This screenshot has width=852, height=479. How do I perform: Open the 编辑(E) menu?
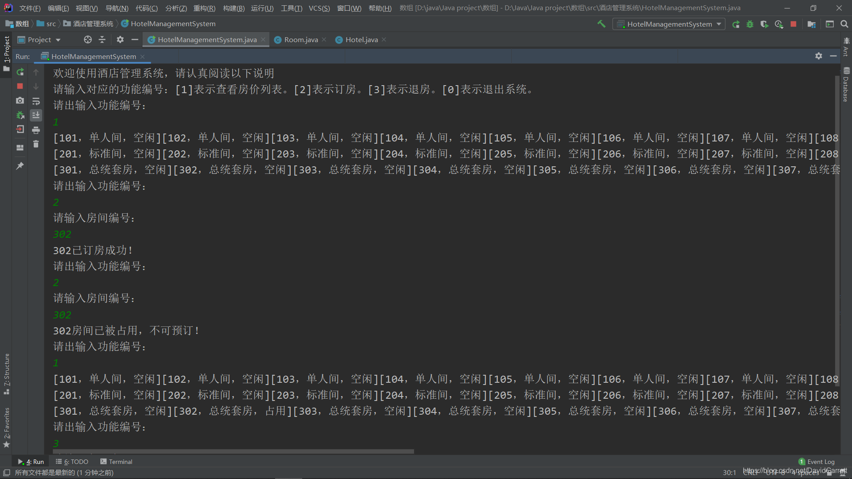pyautogui.click(x=59, y=8)
